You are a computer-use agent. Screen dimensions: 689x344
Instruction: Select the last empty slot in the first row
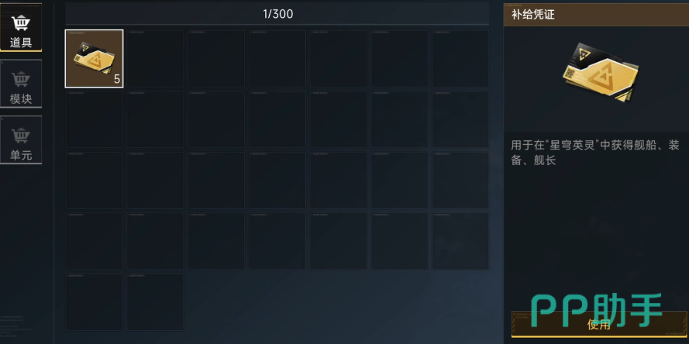(460, 58)
